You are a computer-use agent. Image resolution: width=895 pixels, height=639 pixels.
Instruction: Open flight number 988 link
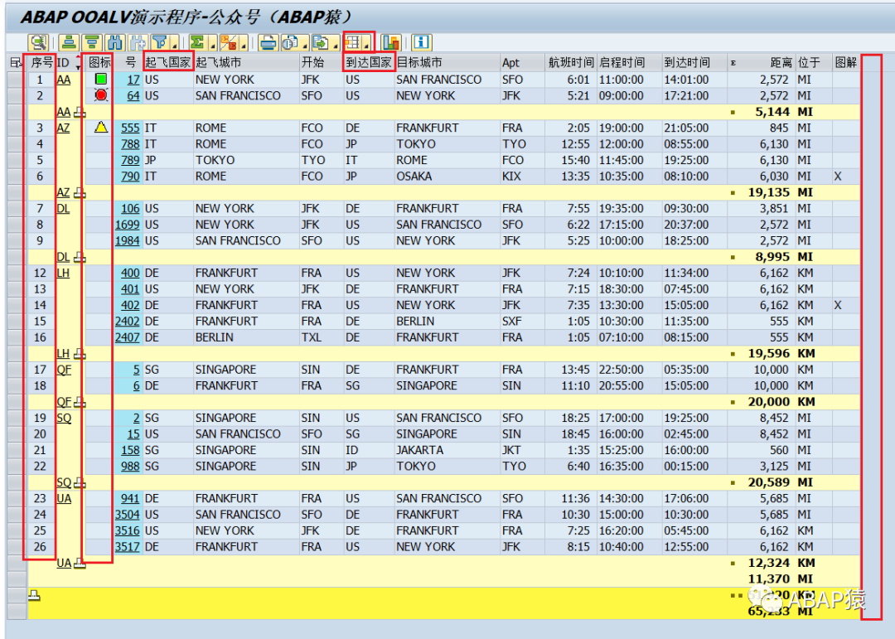(130, 466)
